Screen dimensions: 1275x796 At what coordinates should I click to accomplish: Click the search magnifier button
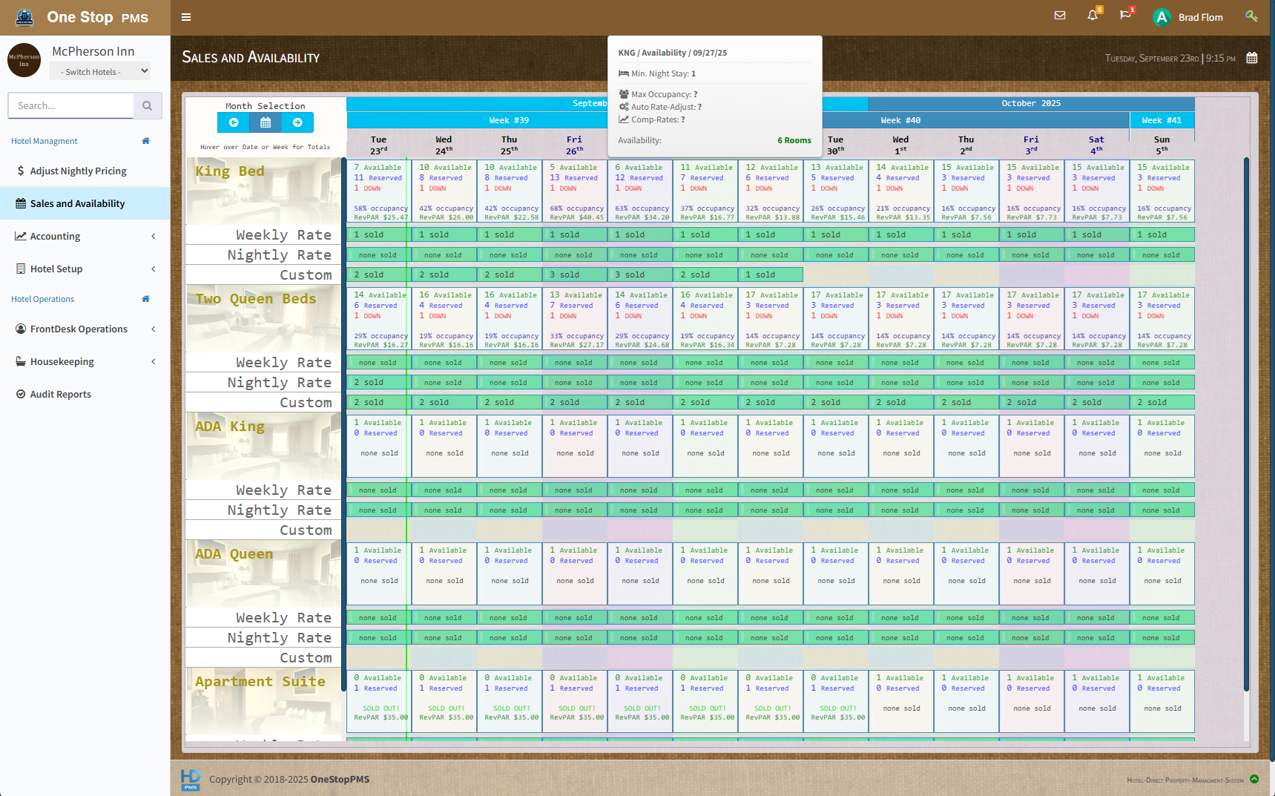point(147,106)
